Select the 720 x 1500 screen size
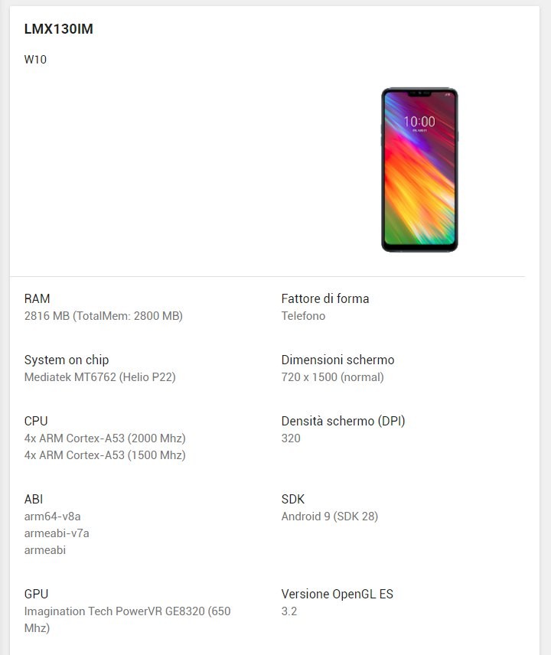551x655 pixels. [333, 376]
